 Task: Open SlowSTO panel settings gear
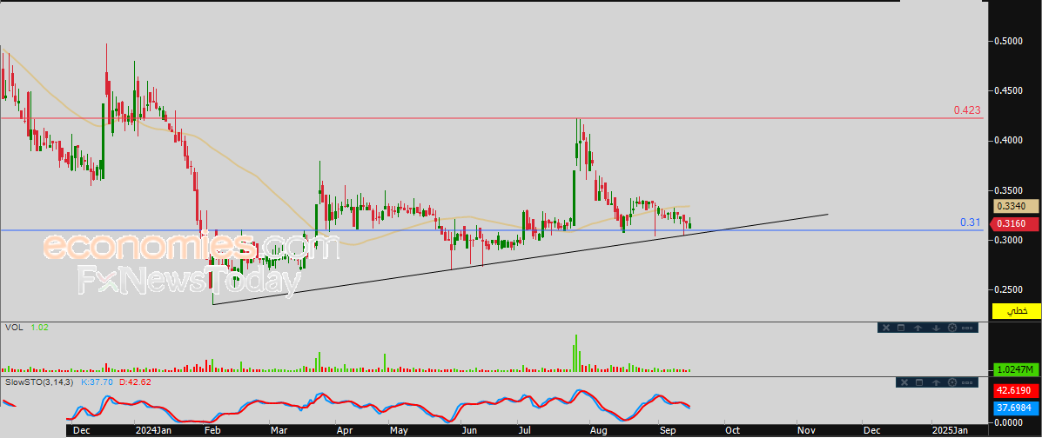(x=953, y=382)
